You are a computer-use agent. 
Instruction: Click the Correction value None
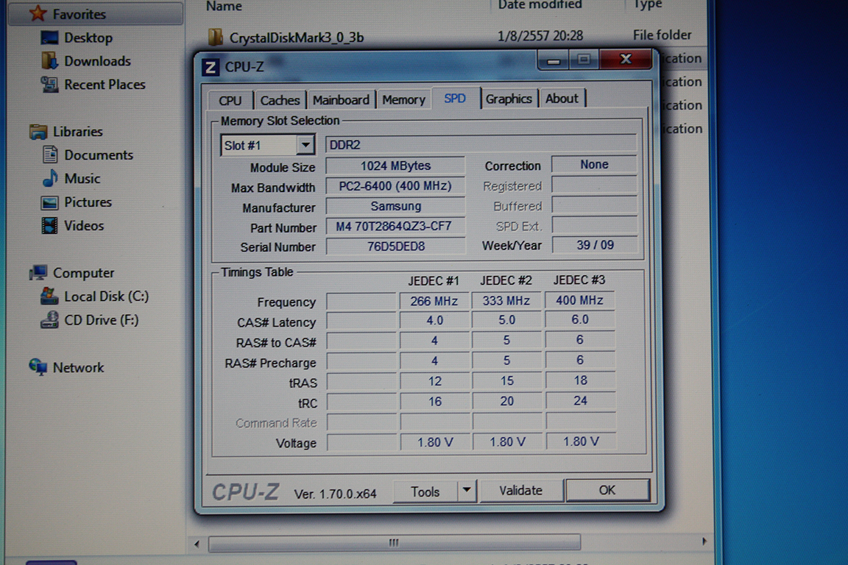594,164
